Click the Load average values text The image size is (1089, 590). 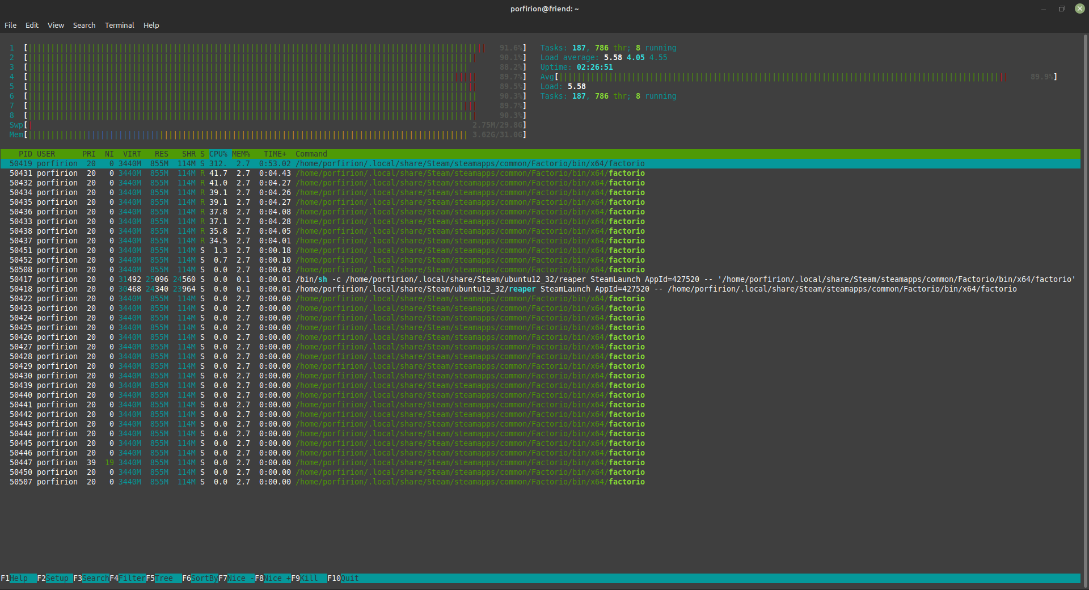(635, 57)
